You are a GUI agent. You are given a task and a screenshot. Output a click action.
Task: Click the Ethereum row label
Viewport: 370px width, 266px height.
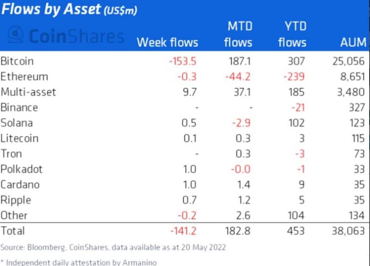24,76
